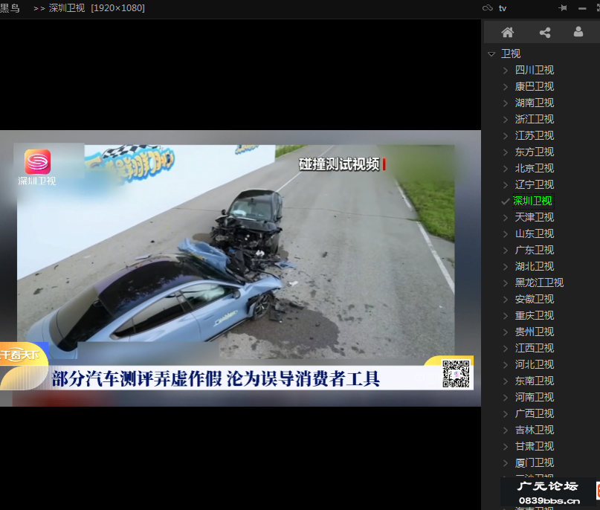Open the home screen panel
The height and width of the screenshot is (510, 600).
pyautogui.click(x=509, y=31)
